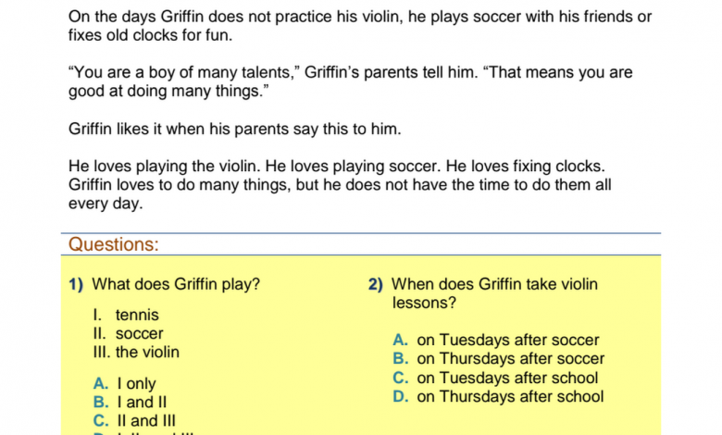Click list item 'I. tennis'
The height and width of the screenshot is (435, 722).
(x=126, y=315)
